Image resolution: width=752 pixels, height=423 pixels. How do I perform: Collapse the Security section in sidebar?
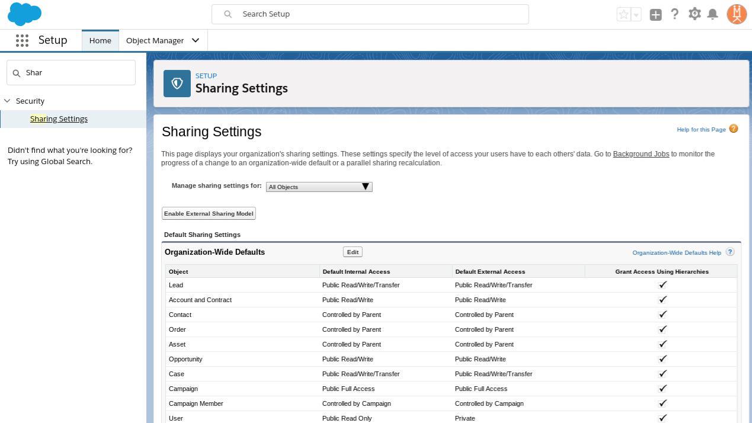click(7, 101)
